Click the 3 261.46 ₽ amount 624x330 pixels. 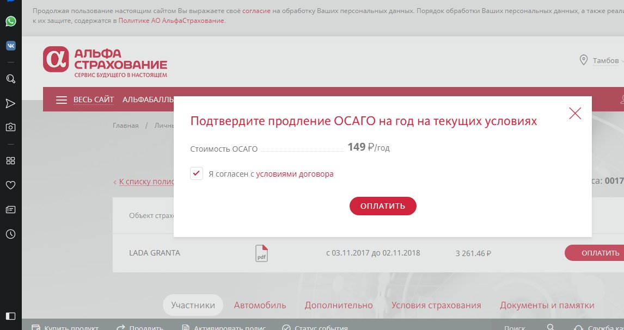tap(473, 253)
